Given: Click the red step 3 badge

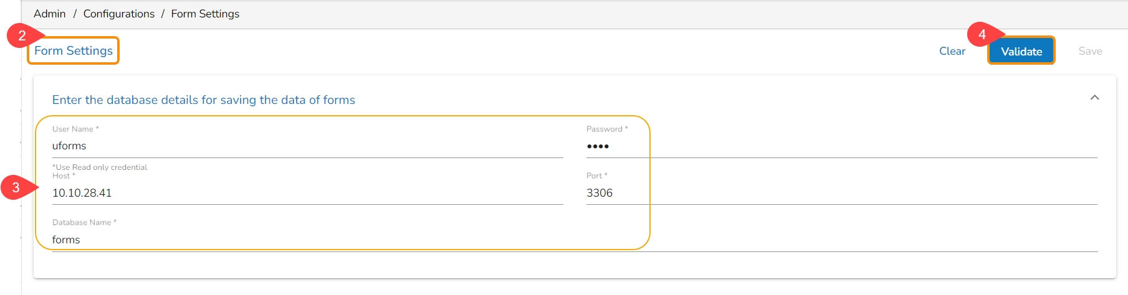Looking at the screenshot, I should pos(16,188).
